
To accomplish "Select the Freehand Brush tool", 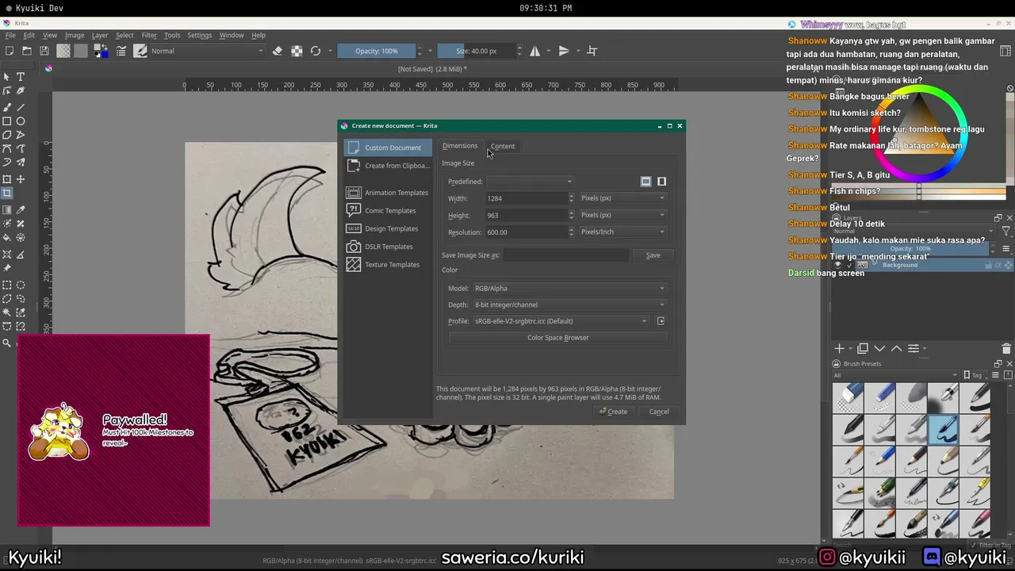I will [7, 107].
